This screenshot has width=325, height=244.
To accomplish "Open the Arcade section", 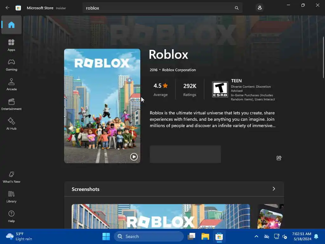I will 11,85.
